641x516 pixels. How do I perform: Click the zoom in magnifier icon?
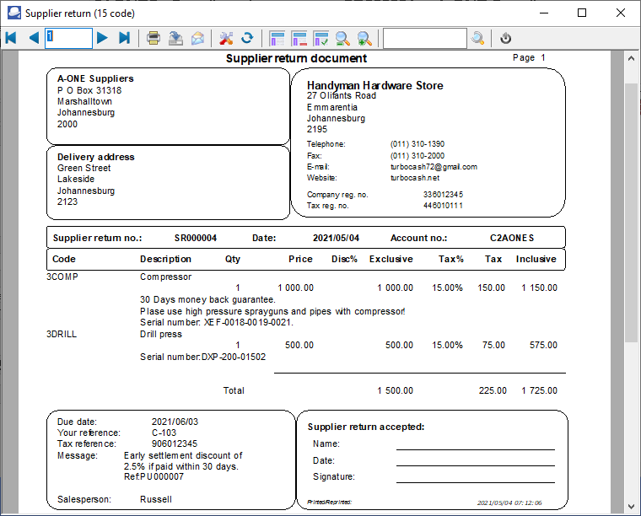[x=364, y=38]
